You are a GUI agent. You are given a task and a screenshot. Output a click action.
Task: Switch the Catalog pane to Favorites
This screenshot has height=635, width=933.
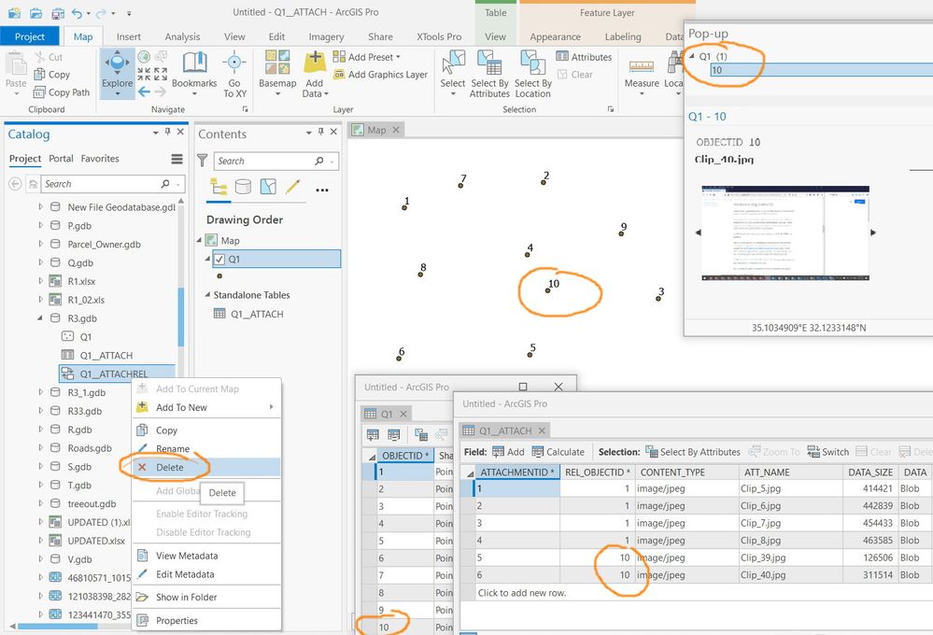(x=100, y=159)
